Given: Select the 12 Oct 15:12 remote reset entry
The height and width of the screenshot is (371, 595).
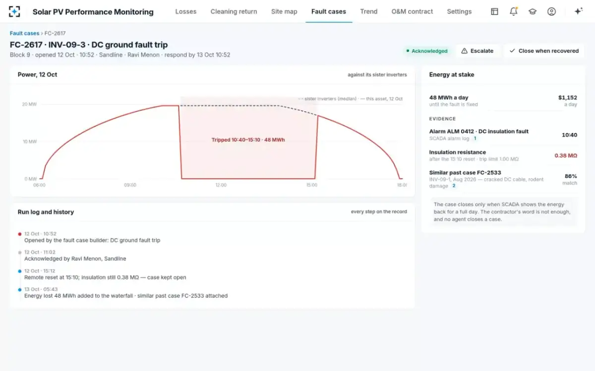Looking at the screenshot, I should (x=105, y=274).
